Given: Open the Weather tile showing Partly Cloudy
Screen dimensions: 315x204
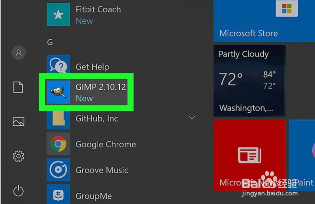Looking at the screenshot, I should 249,80.
